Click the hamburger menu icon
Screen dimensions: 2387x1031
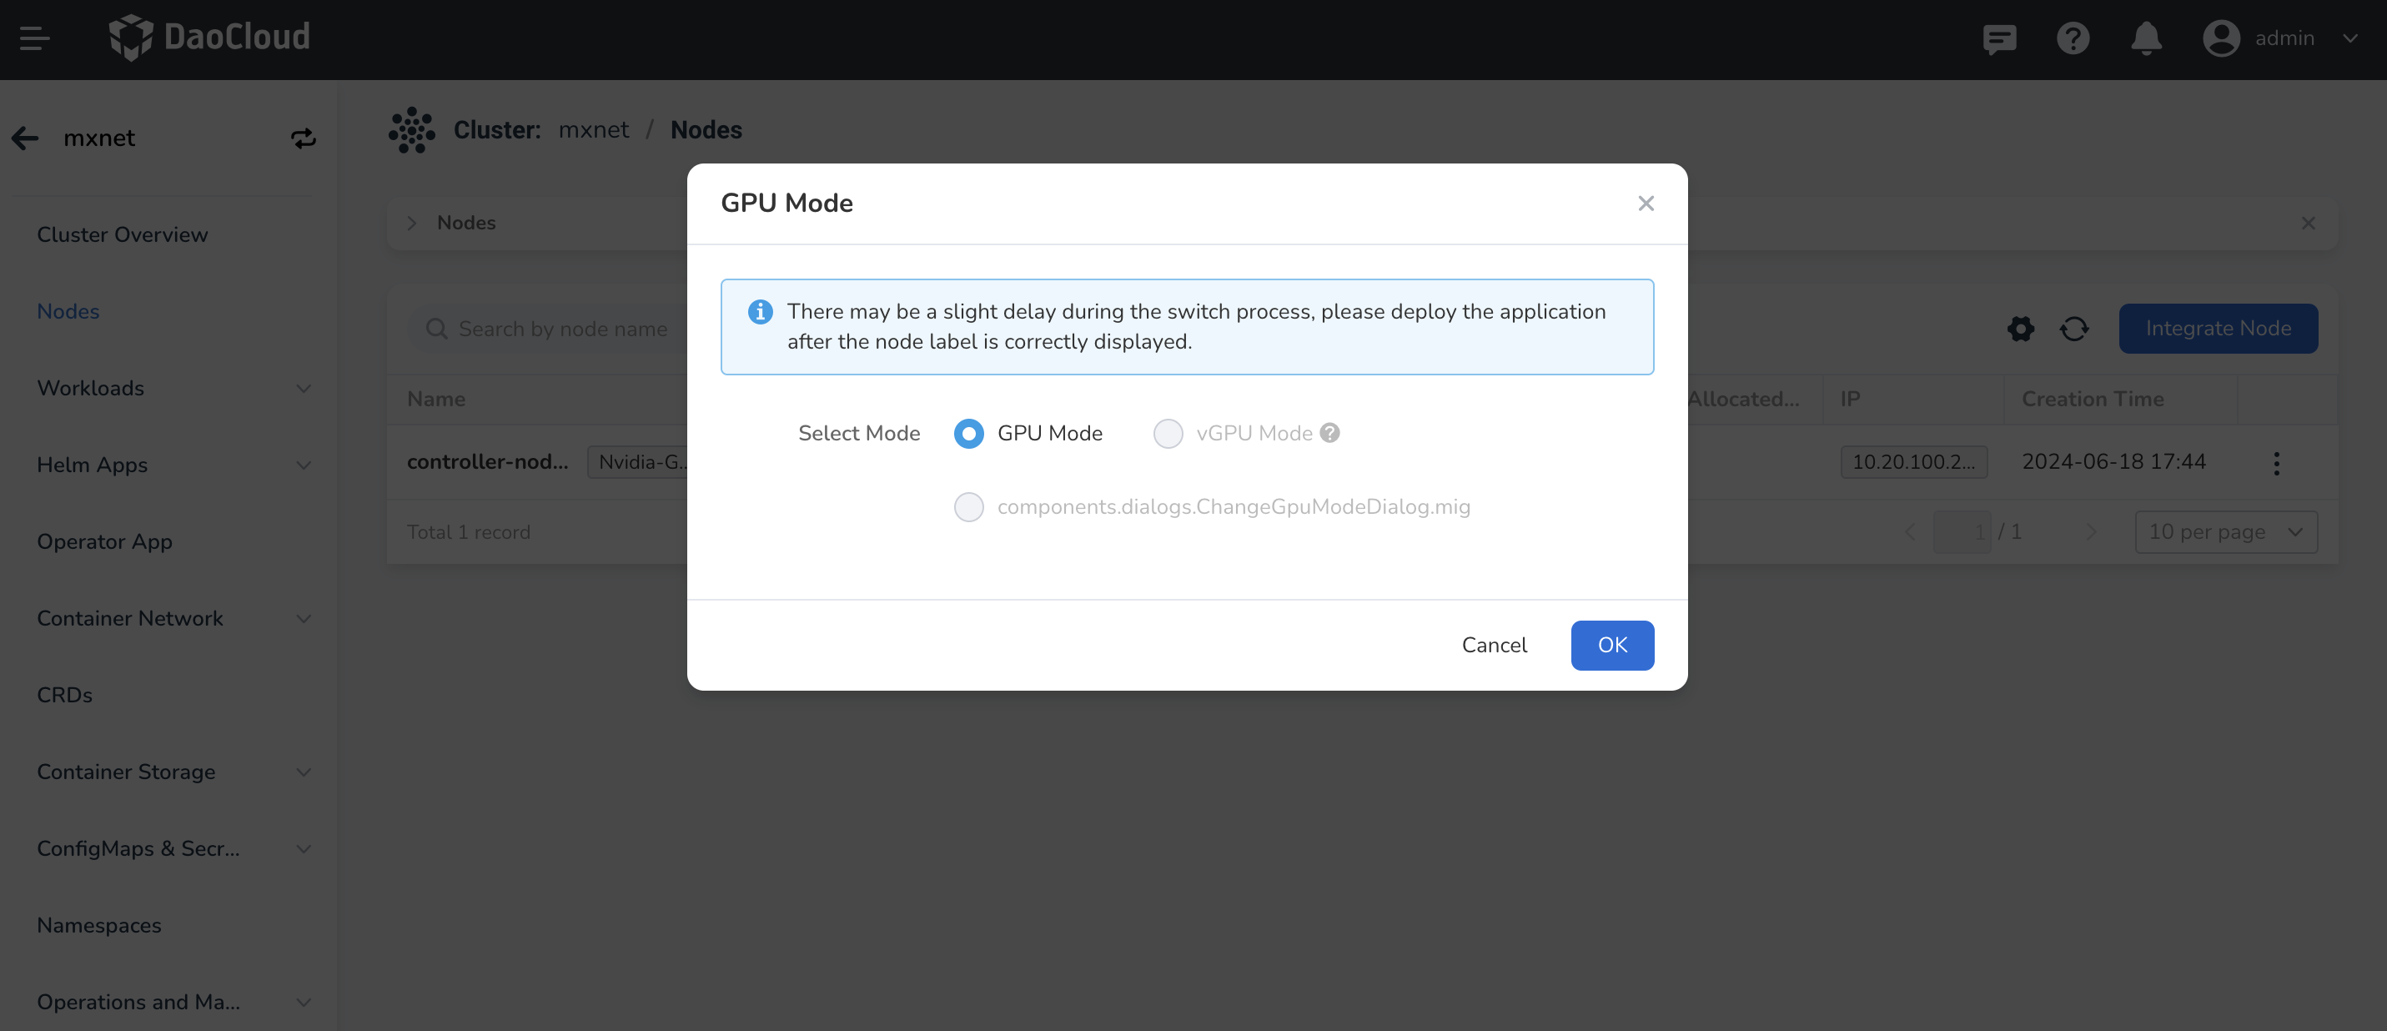pos(34,38)
